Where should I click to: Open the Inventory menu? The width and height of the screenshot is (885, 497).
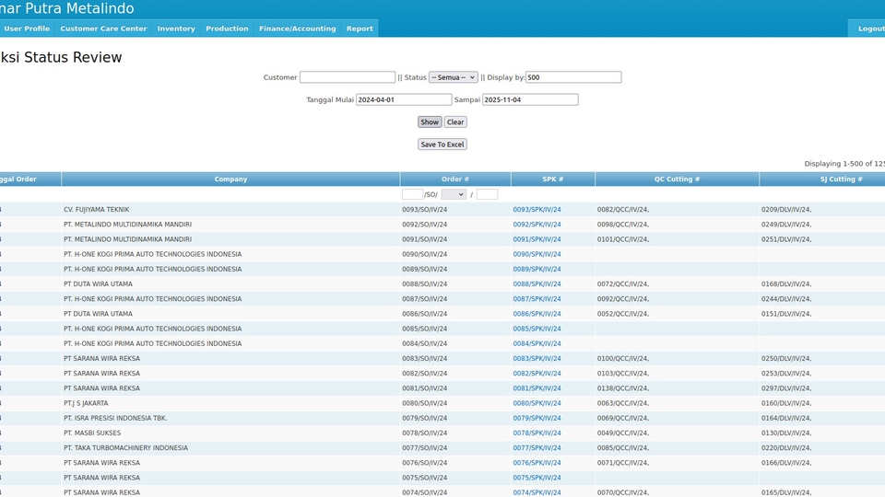click(x=176, y=29)
